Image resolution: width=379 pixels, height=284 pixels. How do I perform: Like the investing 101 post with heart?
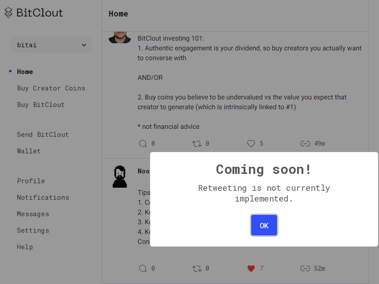251,144
